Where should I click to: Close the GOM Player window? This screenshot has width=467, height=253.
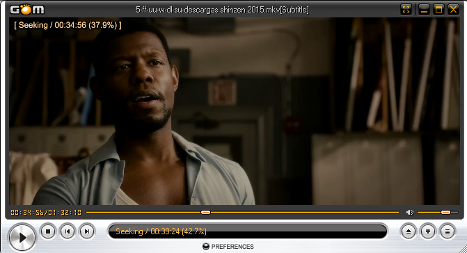(x=453, y=9)
